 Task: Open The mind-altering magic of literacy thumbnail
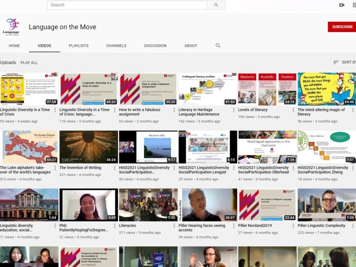click(x=327, y=89)
